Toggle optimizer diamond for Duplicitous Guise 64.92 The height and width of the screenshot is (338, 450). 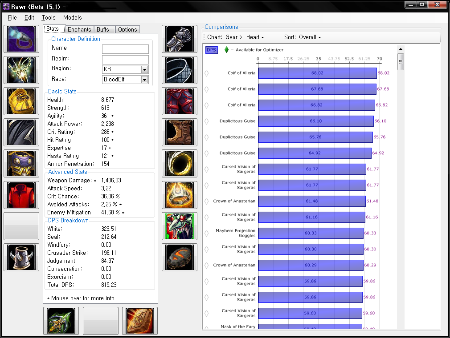207,153
